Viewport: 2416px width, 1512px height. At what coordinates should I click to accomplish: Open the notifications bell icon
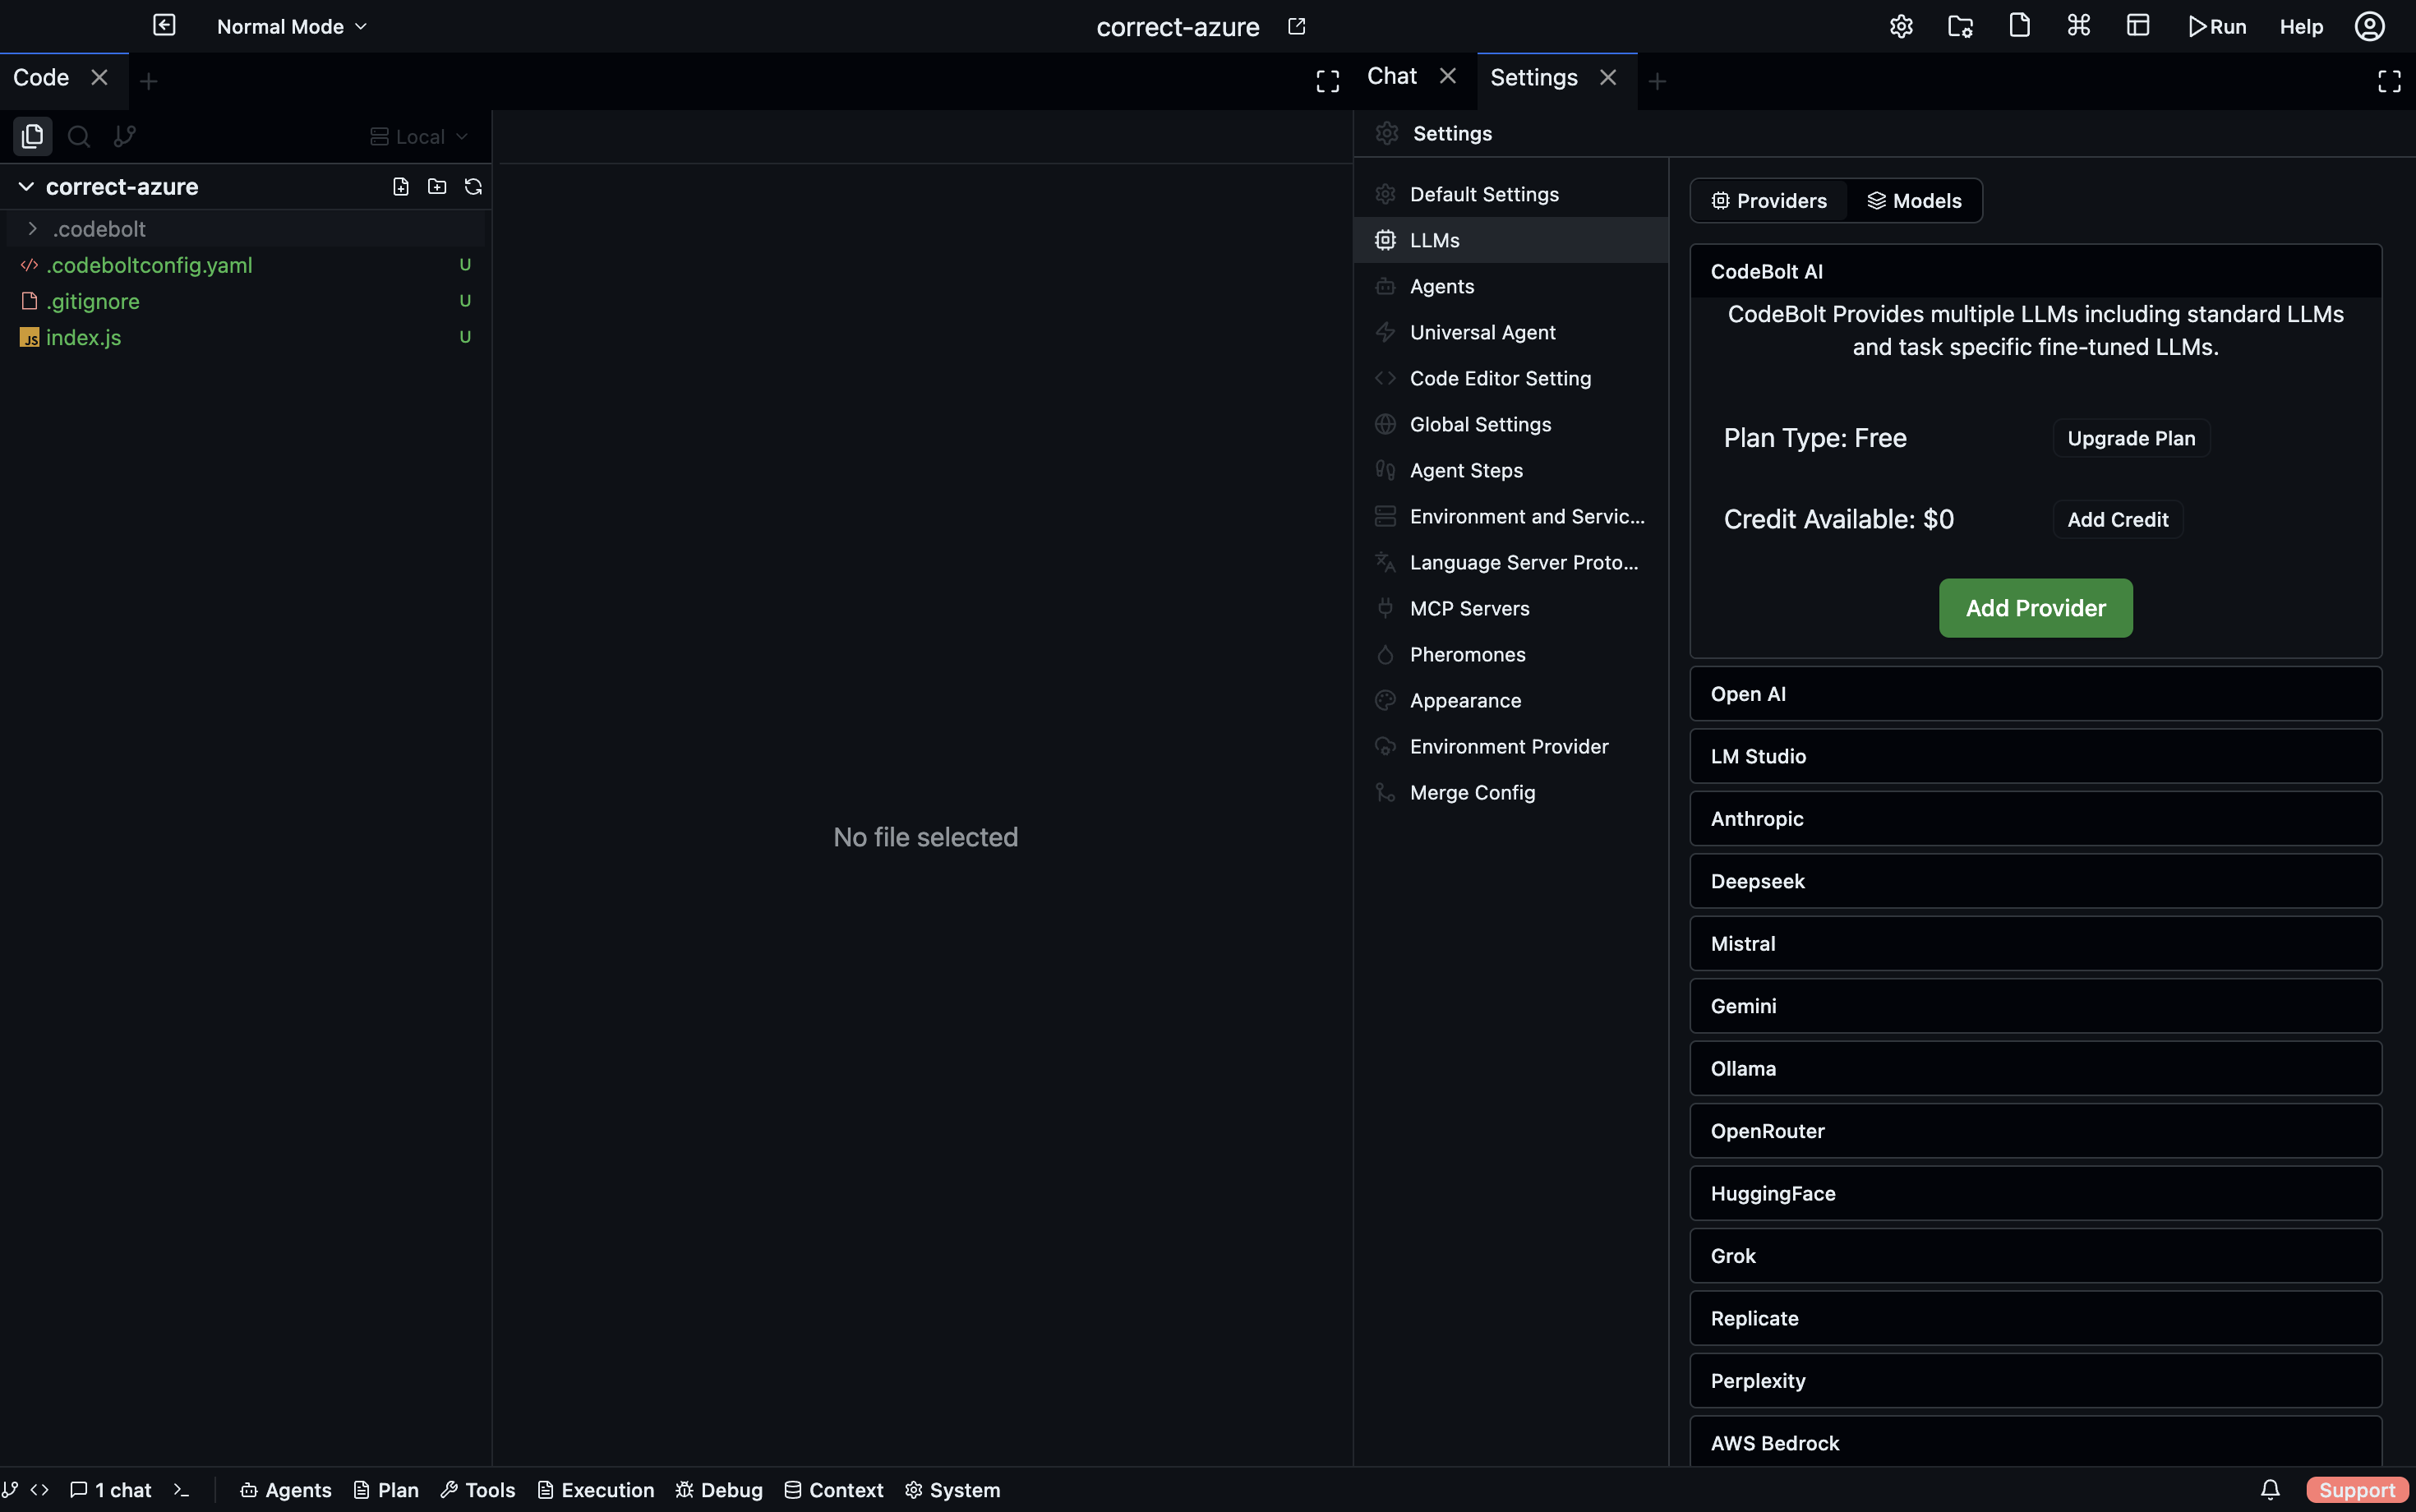click(2270, 1490)
